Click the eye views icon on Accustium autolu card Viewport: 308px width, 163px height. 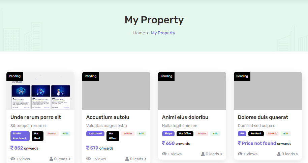click(89, 159)
